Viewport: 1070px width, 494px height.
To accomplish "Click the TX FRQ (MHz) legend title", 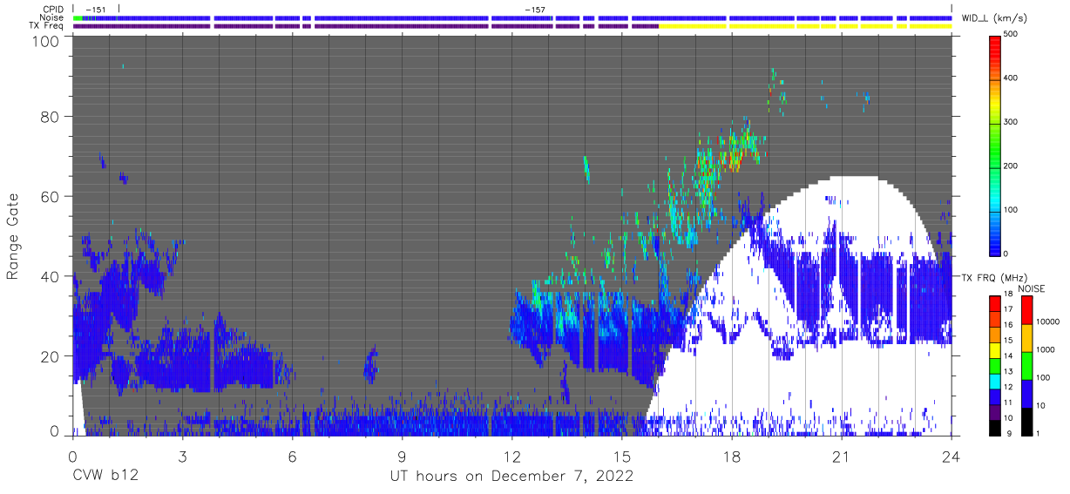I will pos(993,278).
